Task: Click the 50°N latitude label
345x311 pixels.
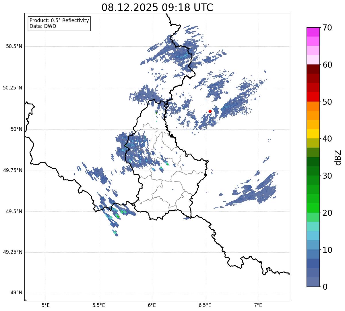Action: pyautogui.click(x=16, y=129)
